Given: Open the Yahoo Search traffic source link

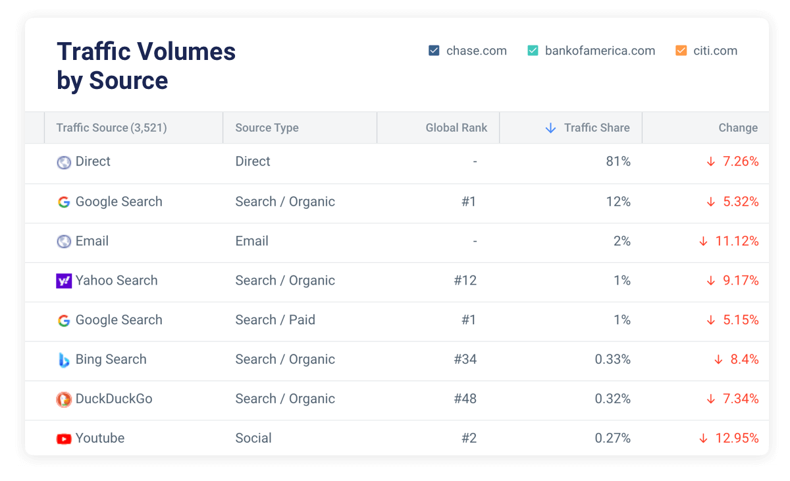Looking at the screenshot, I should (x=117, y=281).
